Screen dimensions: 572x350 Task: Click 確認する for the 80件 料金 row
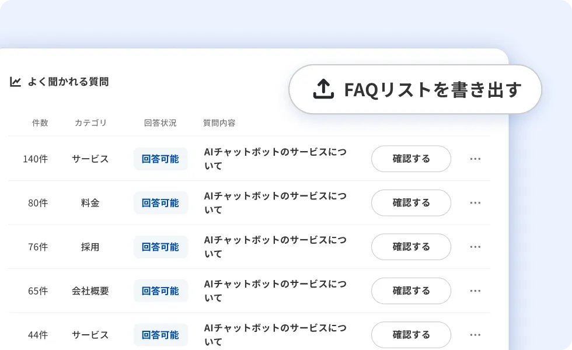(x=411, y=203)
